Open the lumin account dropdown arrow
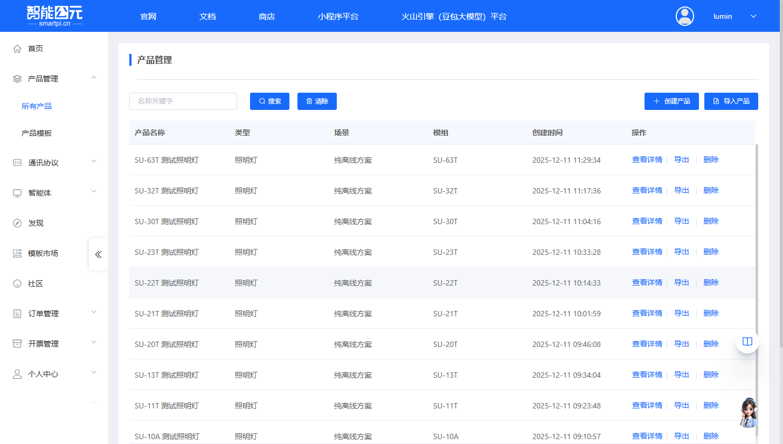The width and height of the screenshot is (783, 444). 753,16
